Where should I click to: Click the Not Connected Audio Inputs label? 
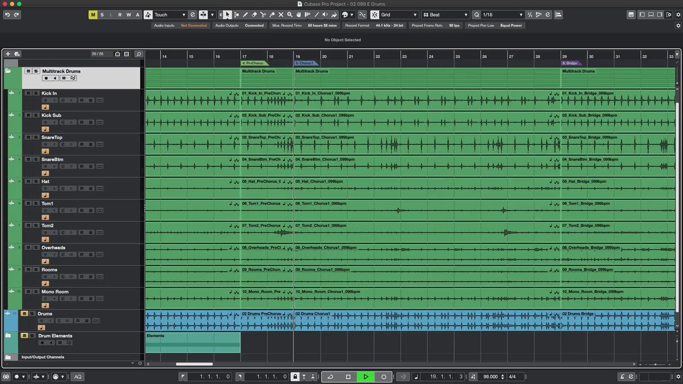pyautogui.click(x=194, y=25)
